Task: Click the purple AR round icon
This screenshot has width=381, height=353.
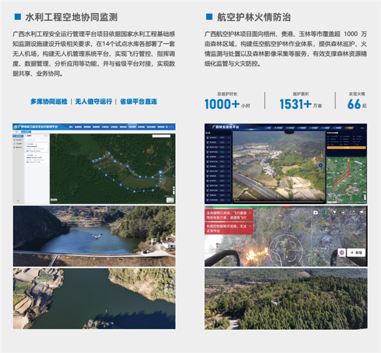Action: (x=341, y=252)
